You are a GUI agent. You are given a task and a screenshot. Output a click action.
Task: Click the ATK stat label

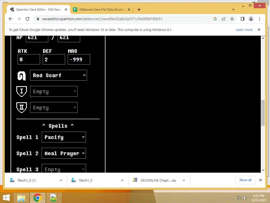pyautogui.click(x=22, y=51)
